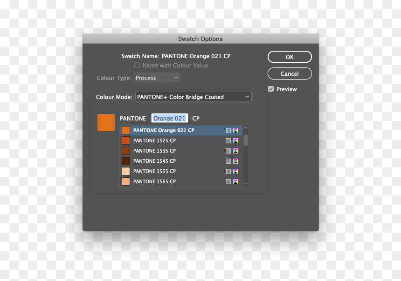Viewport: 401px width, 281px height.
Task: Select PANTONE Orange 021 CP row
Action: [181, 130]
